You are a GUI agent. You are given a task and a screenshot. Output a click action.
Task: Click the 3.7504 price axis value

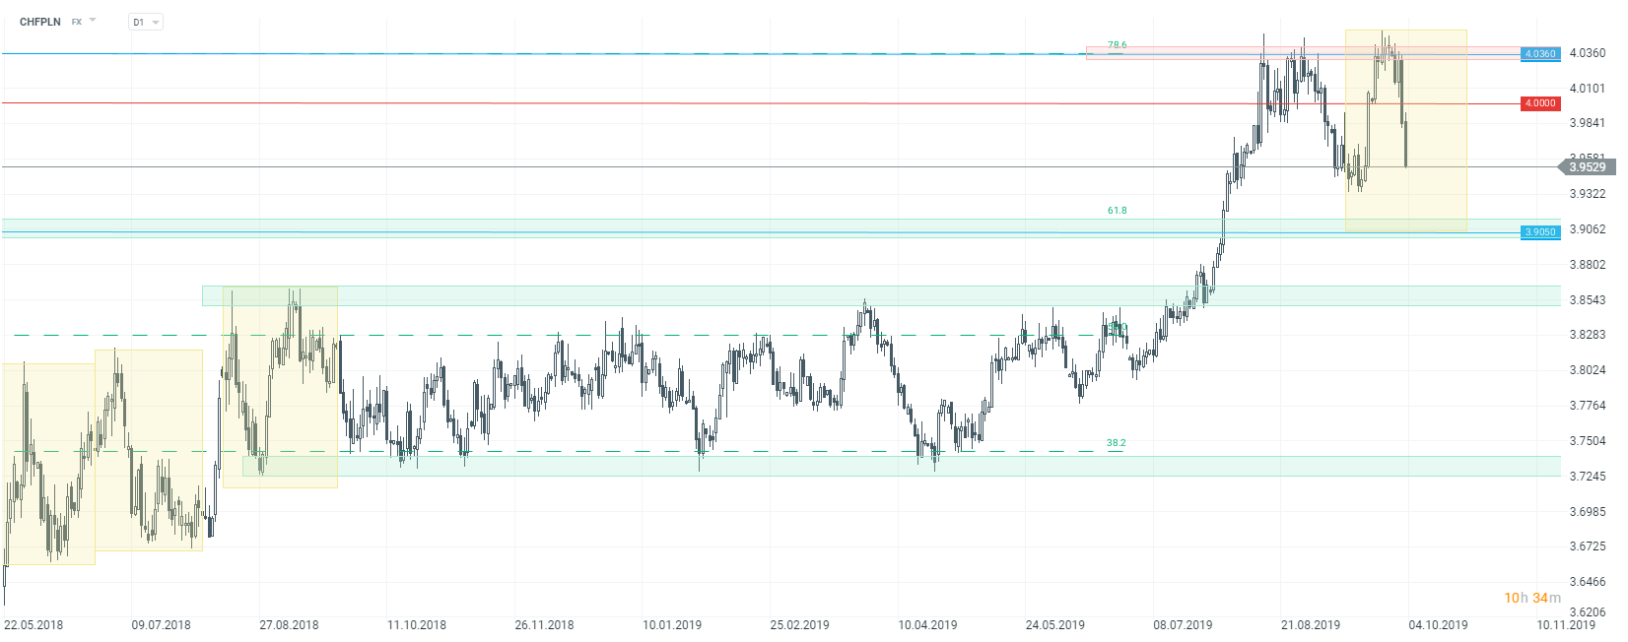(x=1588, y=441)
